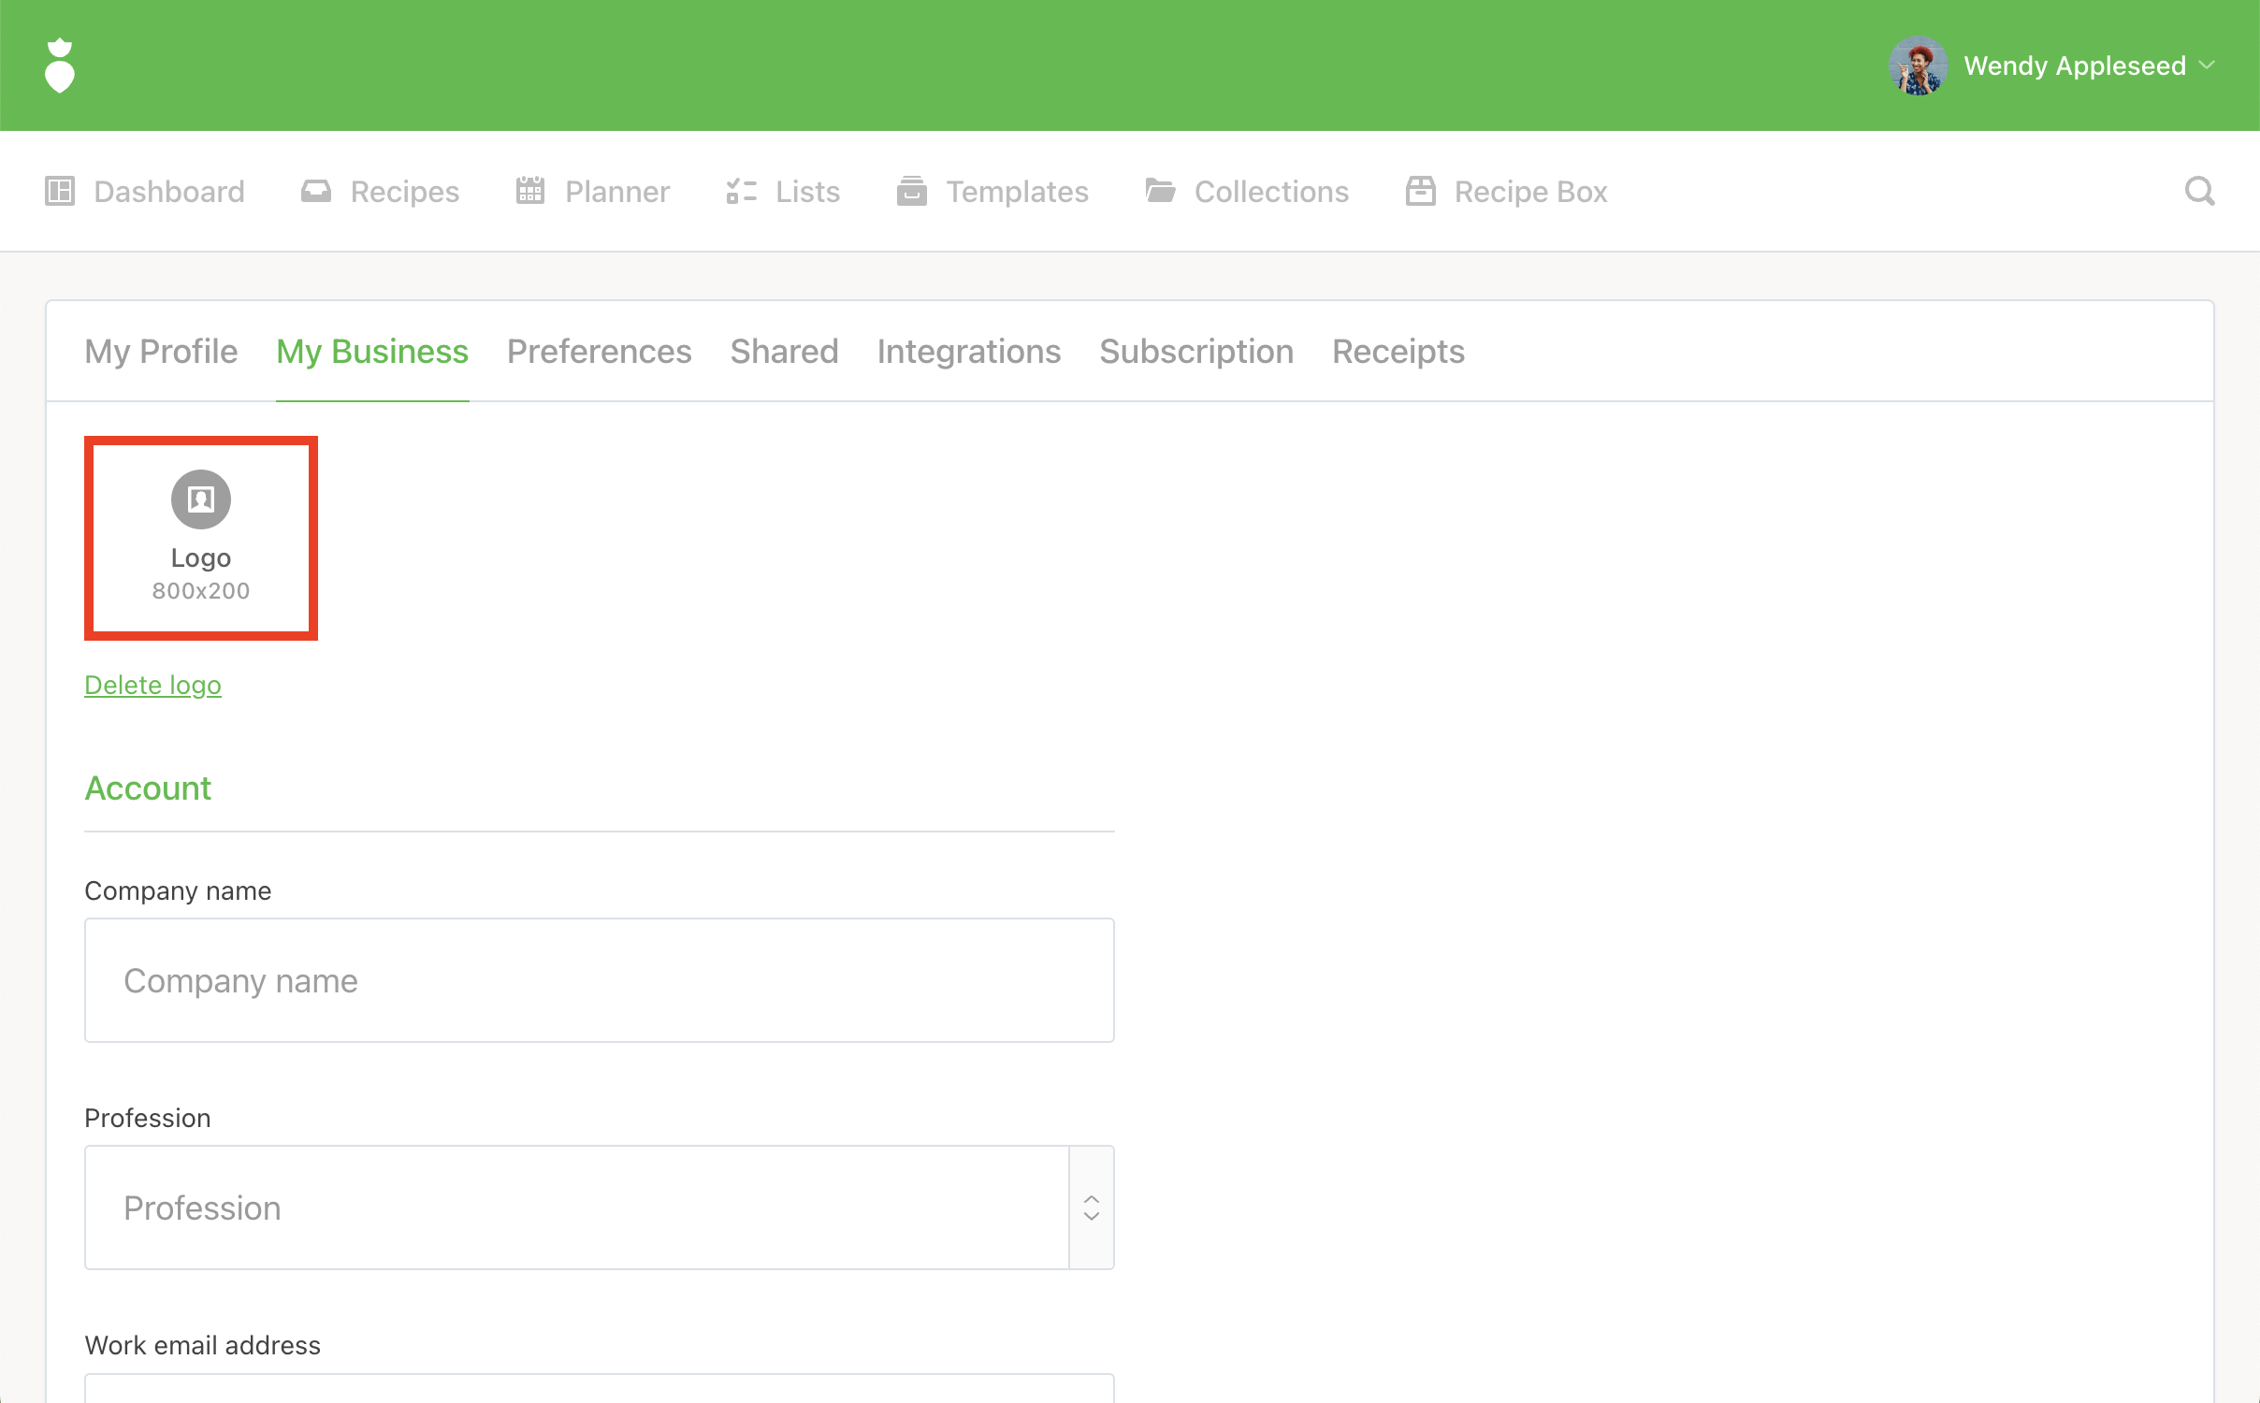Image resolution: width=2260 pixels, height=1403 pixels.
Task: Click the Logo upload placeholder
Action: (x=201, y=538)
